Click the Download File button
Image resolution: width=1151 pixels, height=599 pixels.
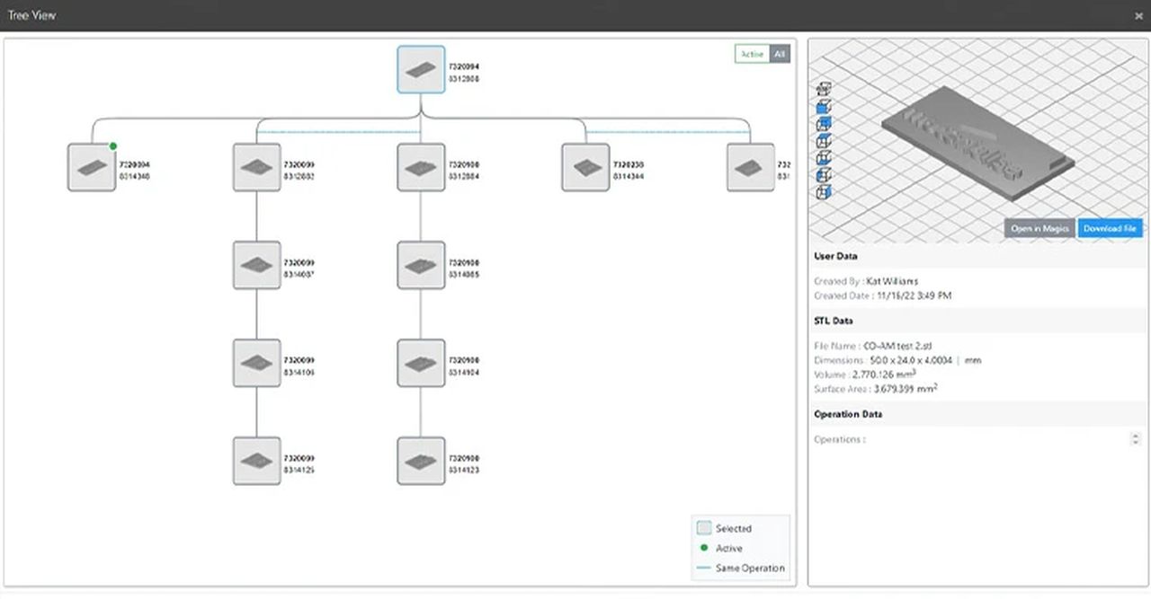coord(1111,229)
